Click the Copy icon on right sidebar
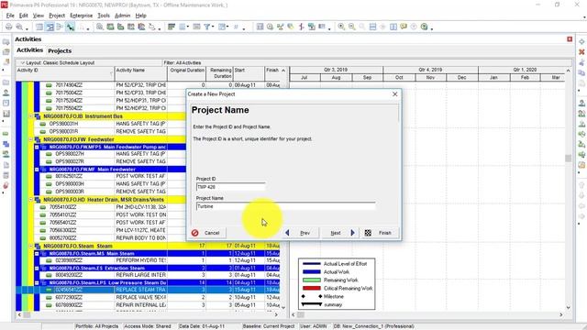Viewport: 587px width, 330px height. pyautogui.click(x=581, y=73)
